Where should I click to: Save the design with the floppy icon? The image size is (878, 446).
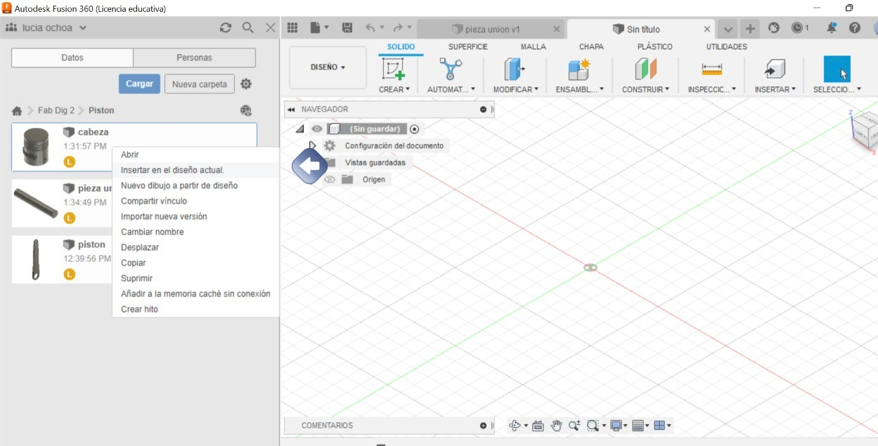coord(347,28)
